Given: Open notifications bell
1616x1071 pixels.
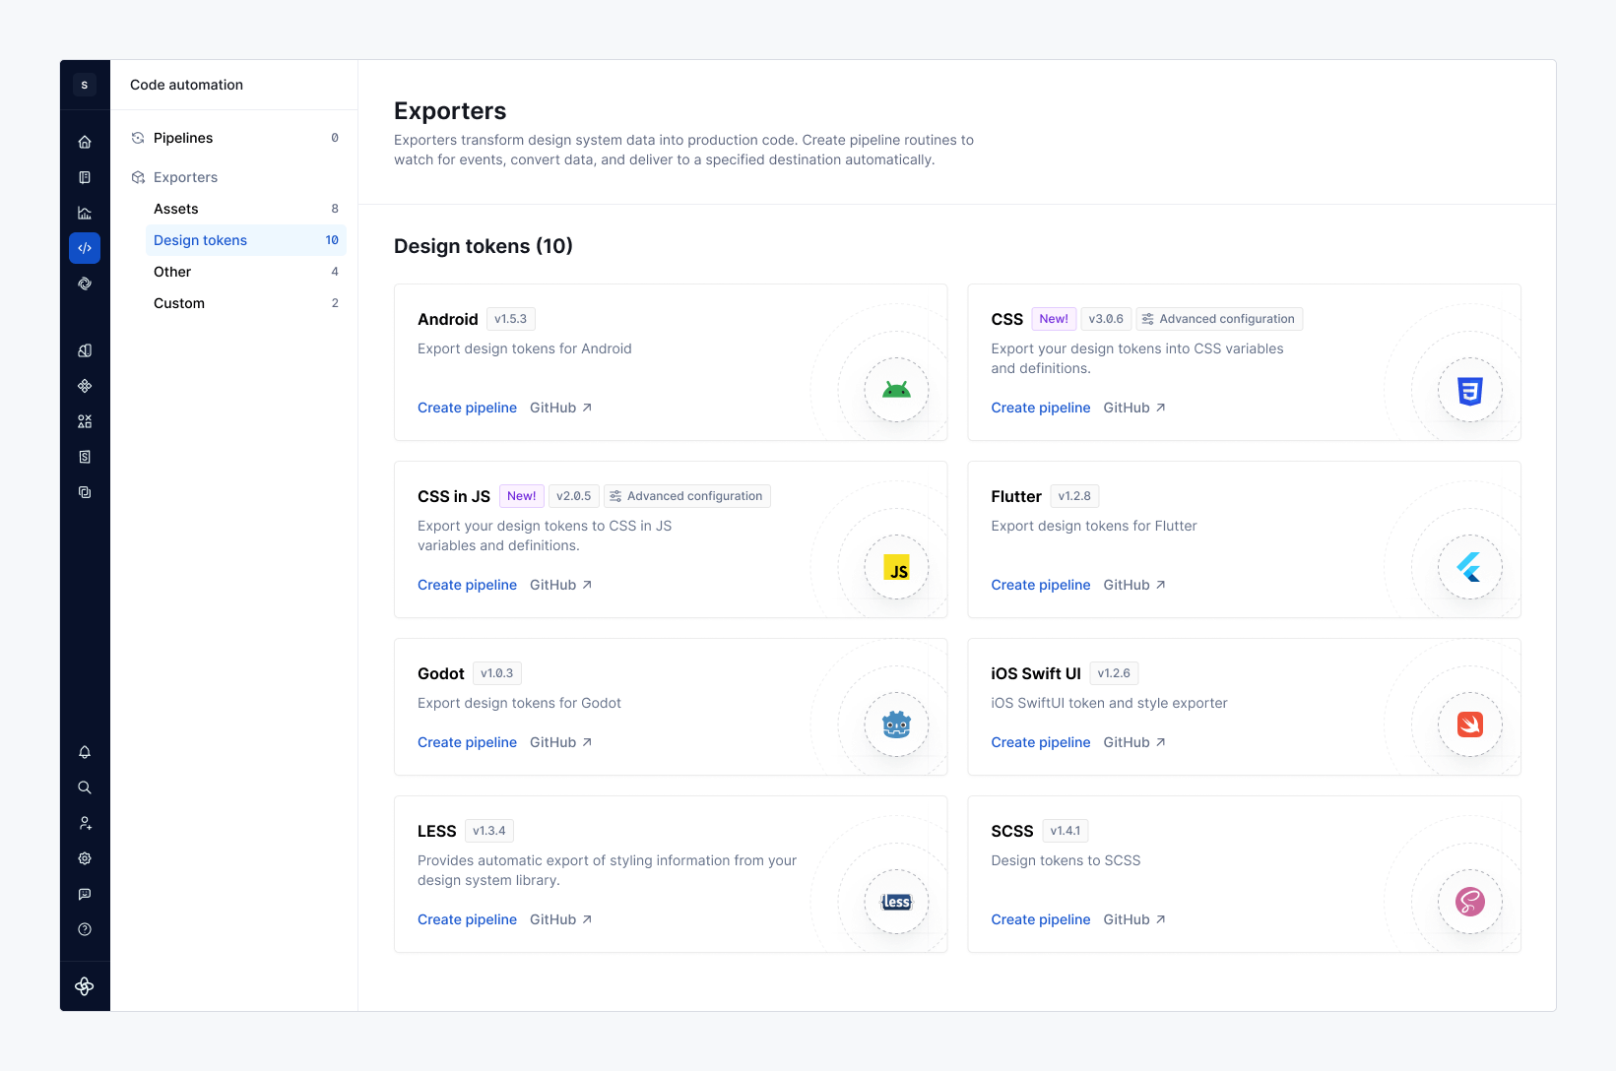Looking at the screenshot, I should (85, 752).
